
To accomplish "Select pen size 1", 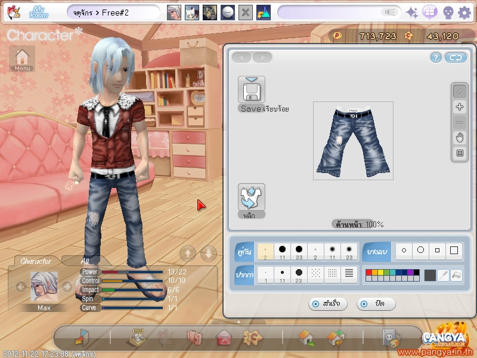I will coord(265,275).
